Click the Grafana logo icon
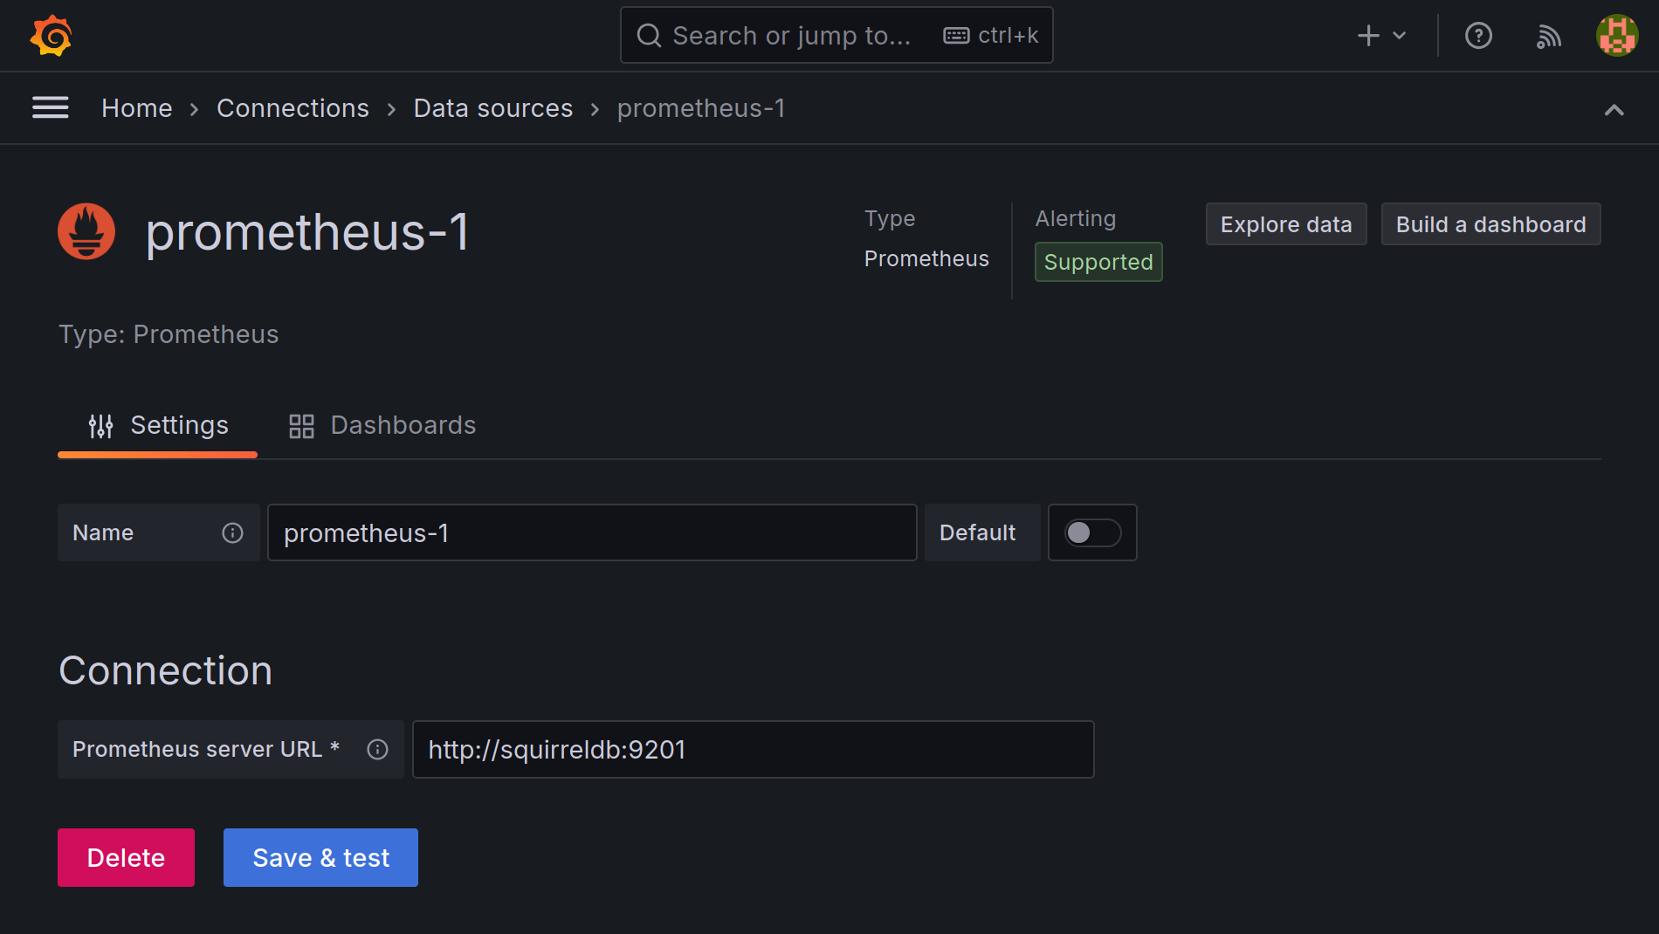Screen dimensions: 1659x934 [x=51, y=36]
